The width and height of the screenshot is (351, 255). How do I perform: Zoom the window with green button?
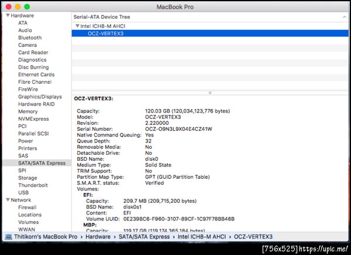coord(27,6)
